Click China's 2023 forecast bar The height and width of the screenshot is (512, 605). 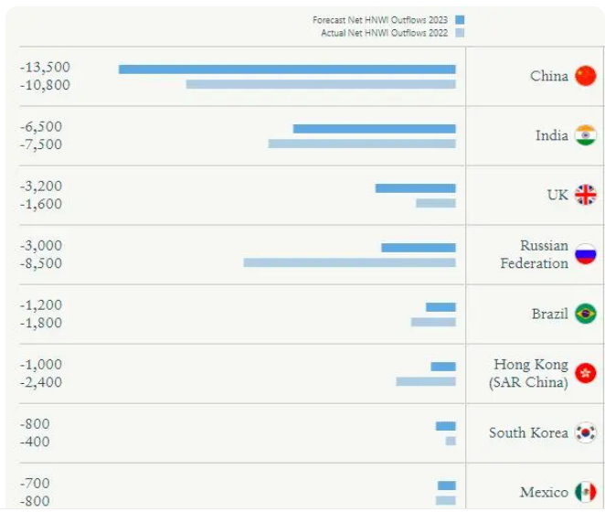click(287, 69)
